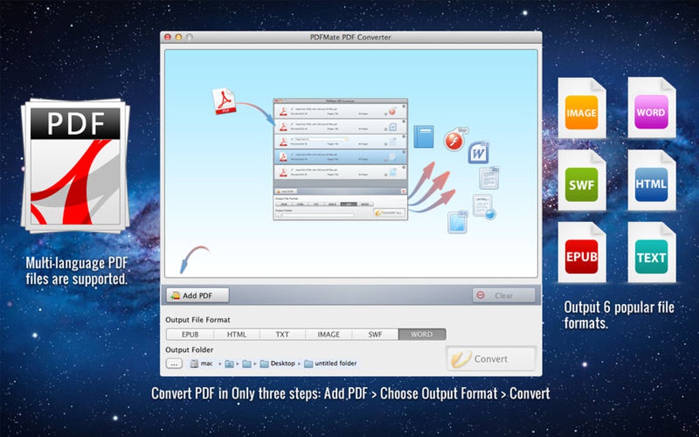The width and height of the screenshot is (699, 437).
Task: Click the red Flash icon in drop area
Action: pyautogui.click(x=455, y=140)
